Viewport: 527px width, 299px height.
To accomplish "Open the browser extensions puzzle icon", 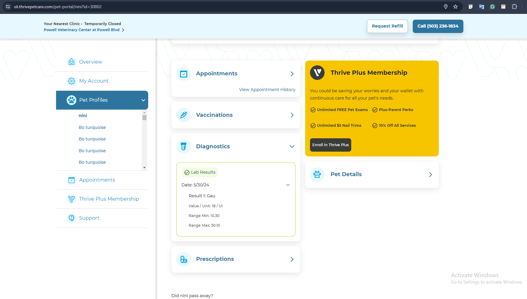I will tap(514, 6).
